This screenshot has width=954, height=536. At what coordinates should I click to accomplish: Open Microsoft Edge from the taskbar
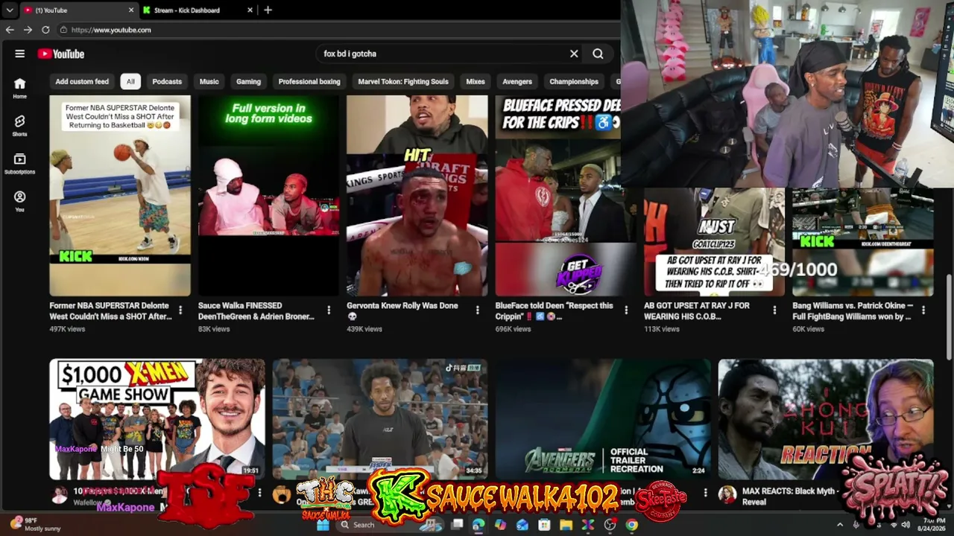478,525
